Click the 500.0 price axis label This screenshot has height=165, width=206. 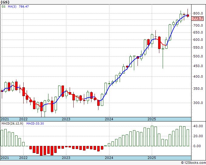[198, 56]
